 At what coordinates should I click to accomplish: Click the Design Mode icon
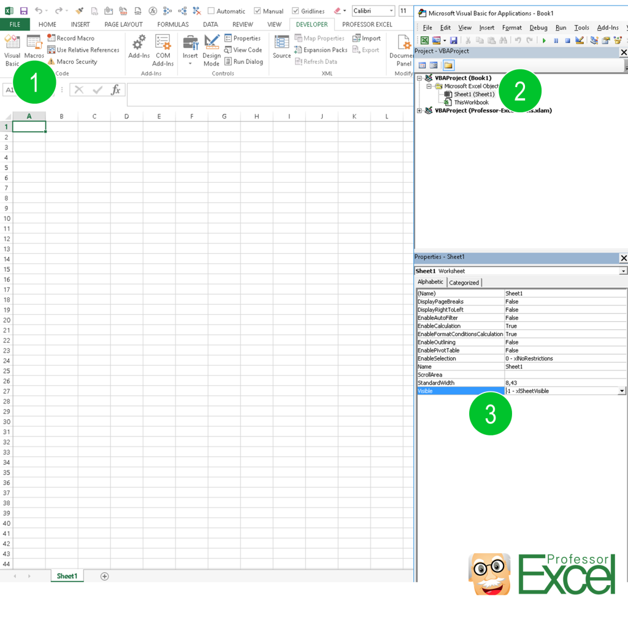click(212, 49)
